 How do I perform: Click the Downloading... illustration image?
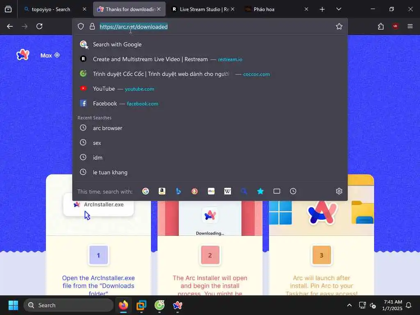pyautogui.click(x=210, y=218)
